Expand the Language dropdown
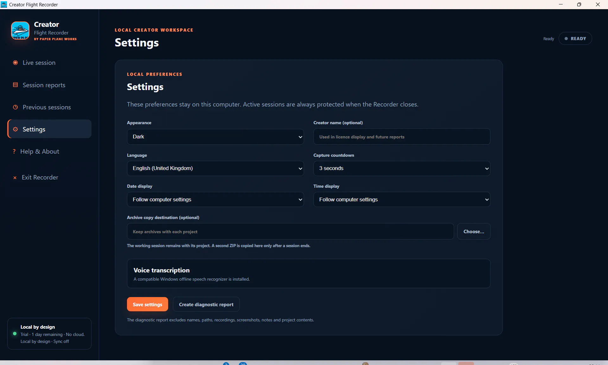Viewport: 608px width, 365px height. click(x=215, y=168)
